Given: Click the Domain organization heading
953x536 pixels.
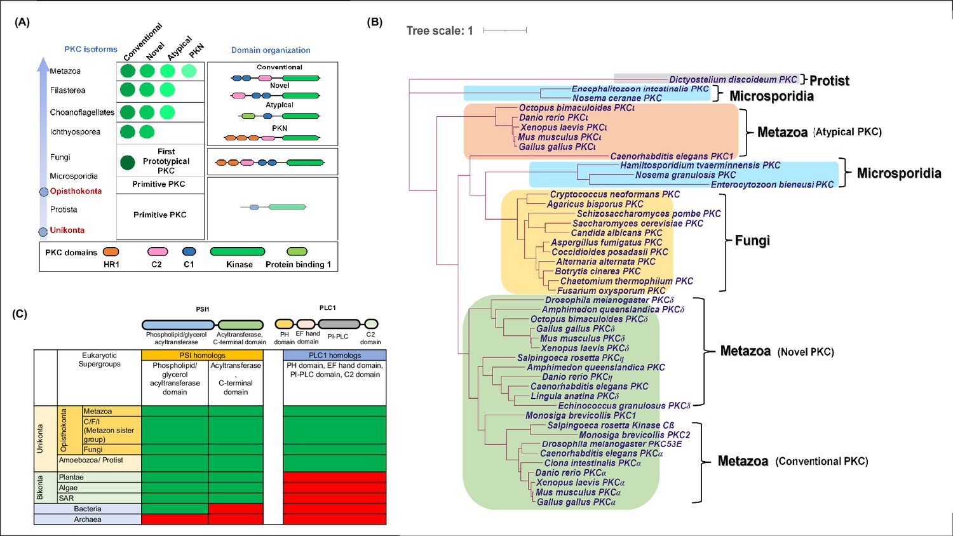Looking at the screenshot, I should coord(271,50).
